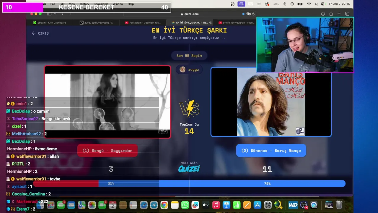This screenshot has height=213, width=378.
Task: Click chat message 'wafflewarrior01 : tovbe'
Action: coord(33,179)
